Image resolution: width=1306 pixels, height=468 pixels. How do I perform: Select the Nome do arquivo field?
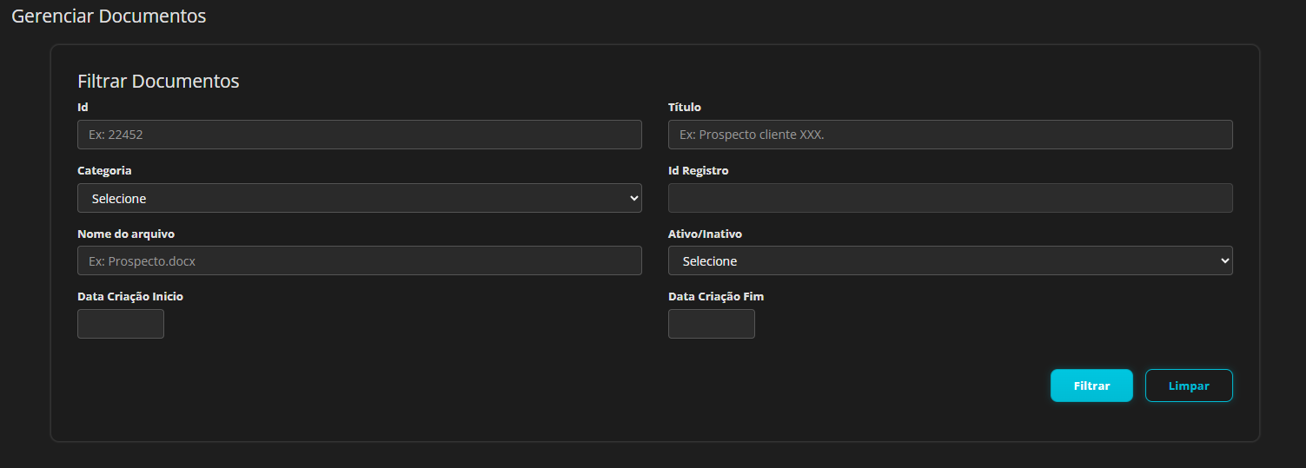(x=359, y=260)
